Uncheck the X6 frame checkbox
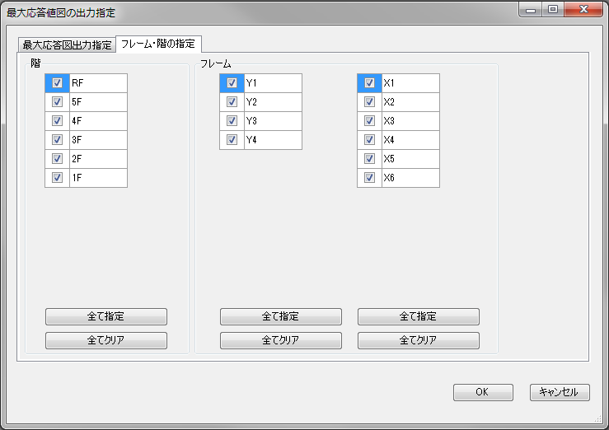This screenshot has height=430, width=609. [369, 178]
